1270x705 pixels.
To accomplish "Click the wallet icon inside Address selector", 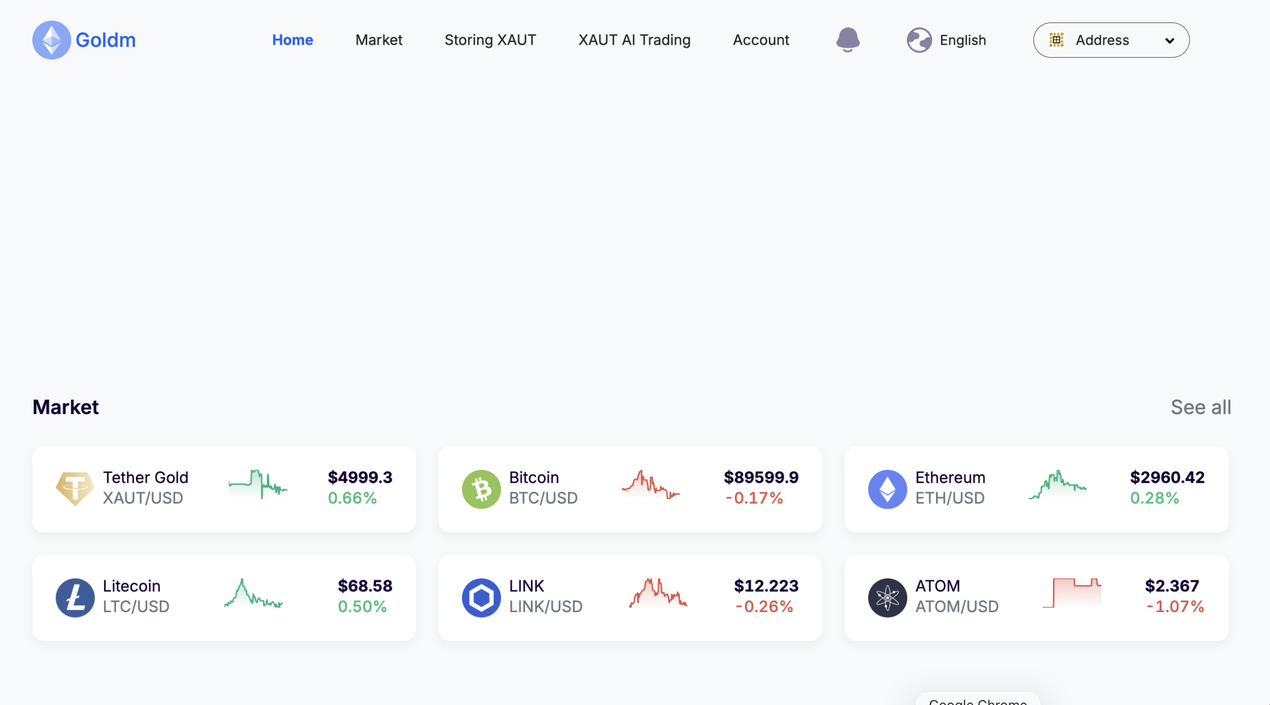I will (1057, 40).
